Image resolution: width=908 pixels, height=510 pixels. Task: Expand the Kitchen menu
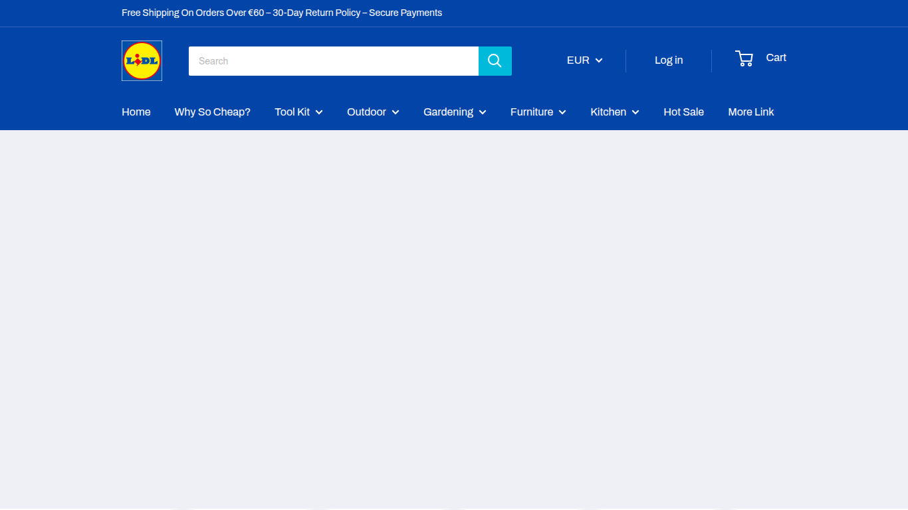pos(615,112)
